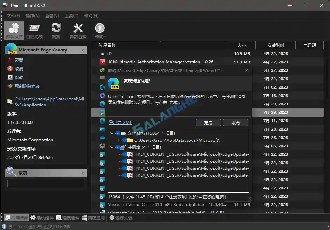The width and height of the screenshot is (330, 230).
Task: Open the 程序名称 column sort dropdown
Action: (x=160, y=42)
